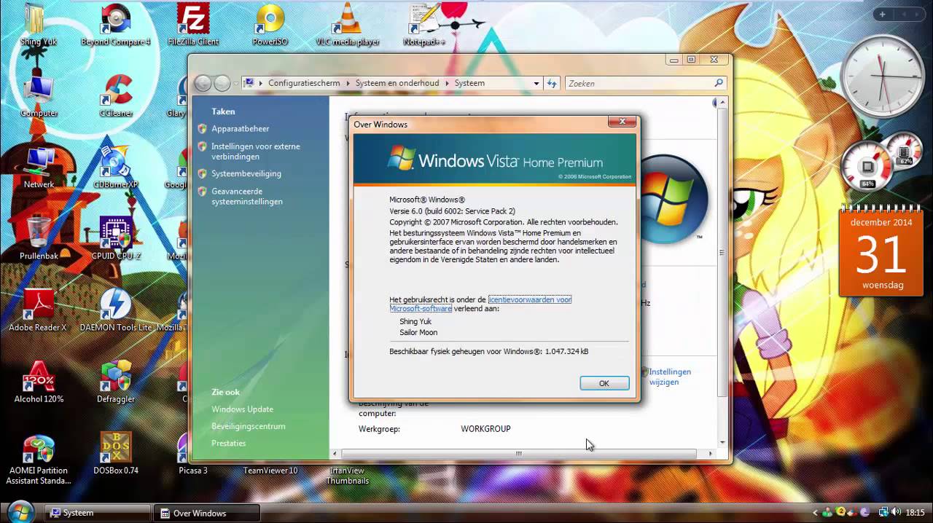Open Windows Update under Zie ook
The height and width of the screenshot is (523, 933).
(242, 409)
